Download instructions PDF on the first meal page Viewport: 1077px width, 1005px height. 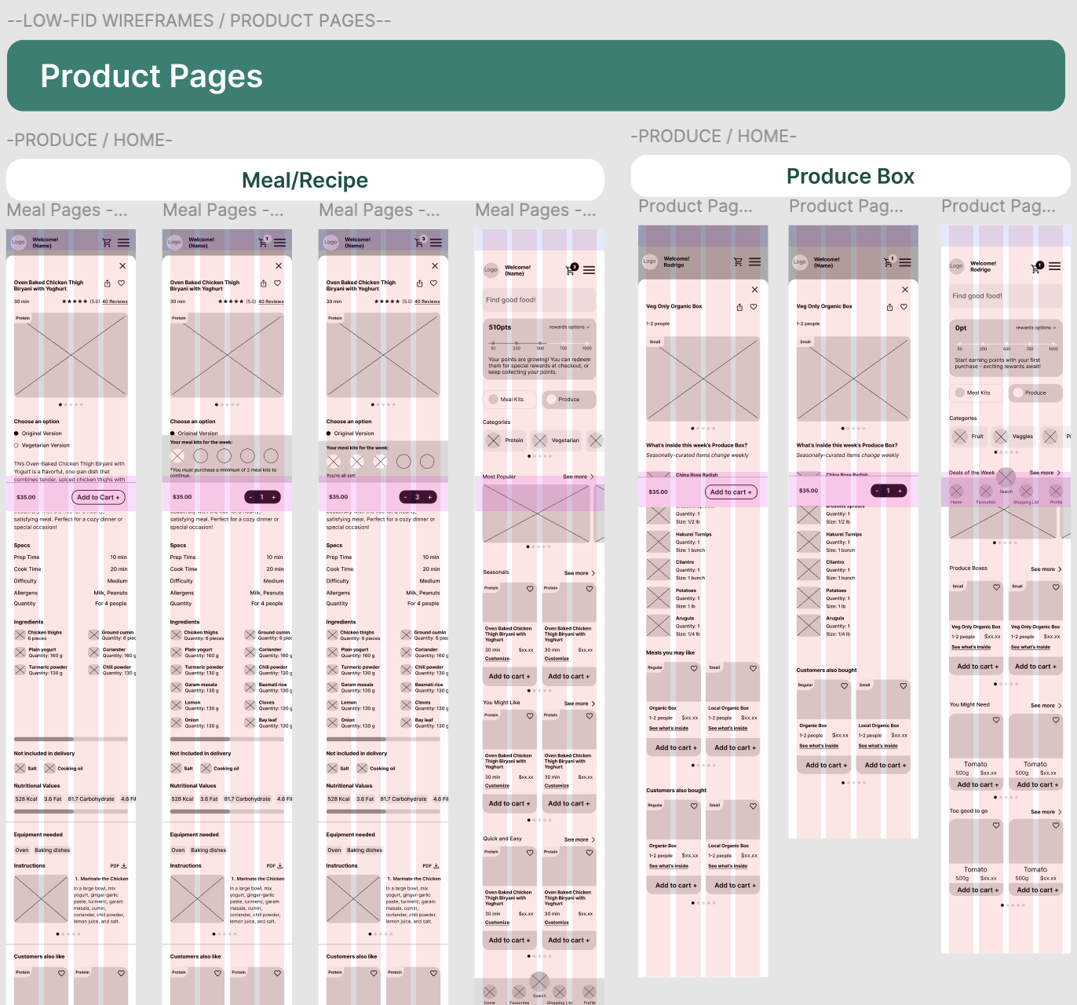(119, 866)
